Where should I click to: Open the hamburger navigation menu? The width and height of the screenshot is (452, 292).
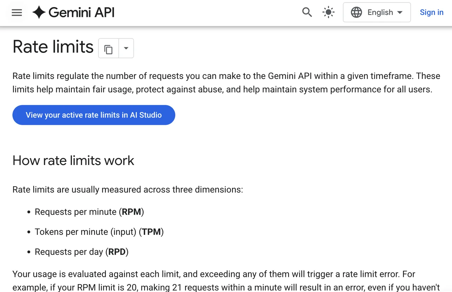tap(17, 13)
